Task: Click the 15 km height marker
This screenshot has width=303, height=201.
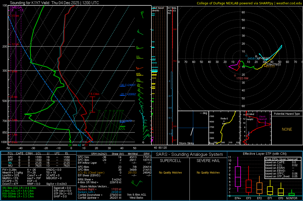Action: pyautogui.click(x=15, y=16)
